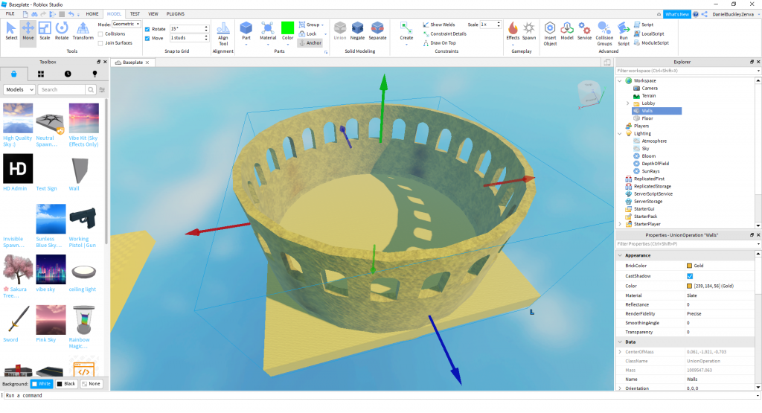Screen dimensions: 762x413
Task: Set background to Black
Action: click(x=66, y=383)
